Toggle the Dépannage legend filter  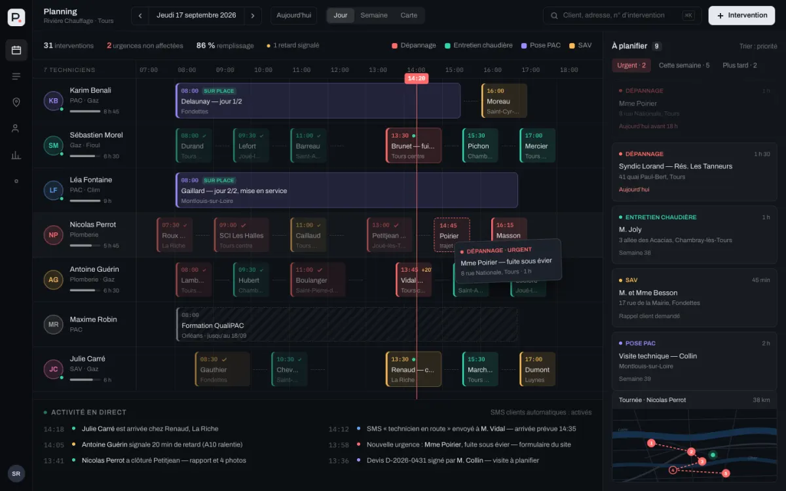414,45
